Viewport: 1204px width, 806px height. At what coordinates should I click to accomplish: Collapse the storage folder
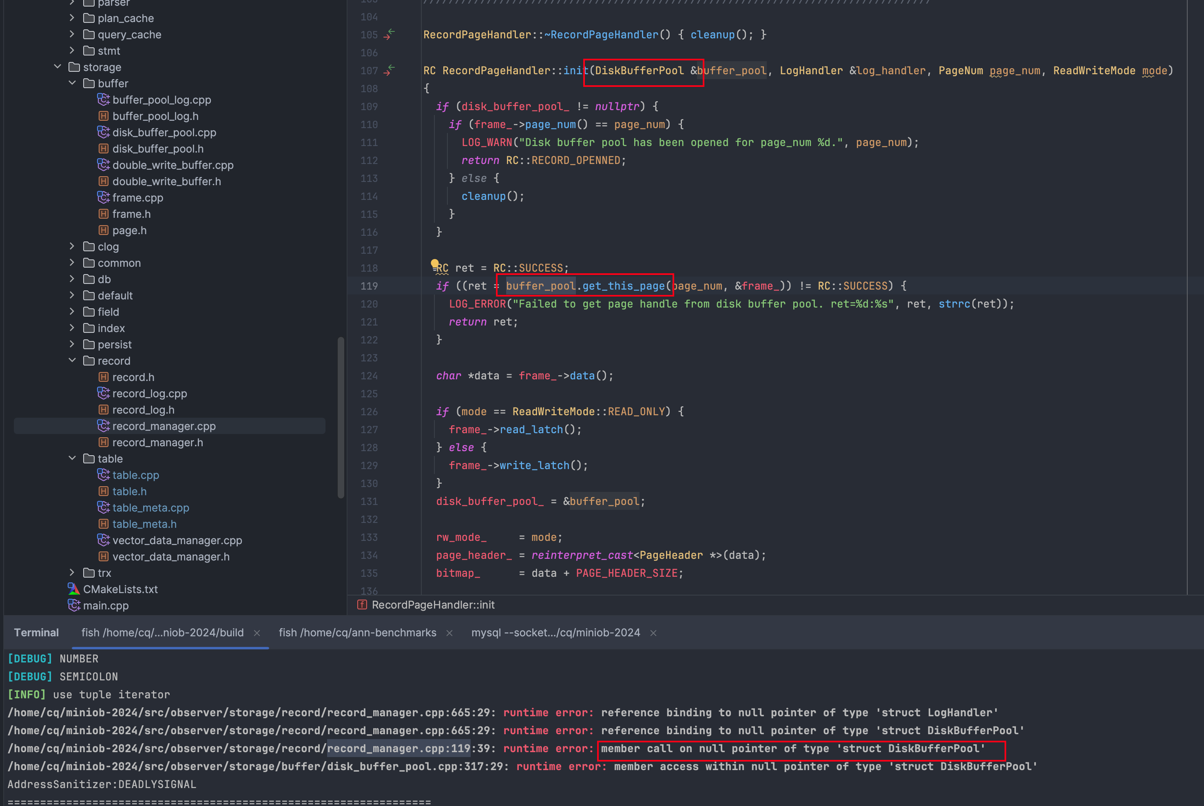pos(58,67)
